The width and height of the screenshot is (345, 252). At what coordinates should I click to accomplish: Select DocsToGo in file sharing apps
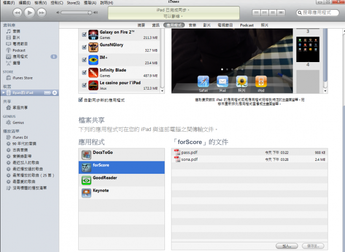121,155
